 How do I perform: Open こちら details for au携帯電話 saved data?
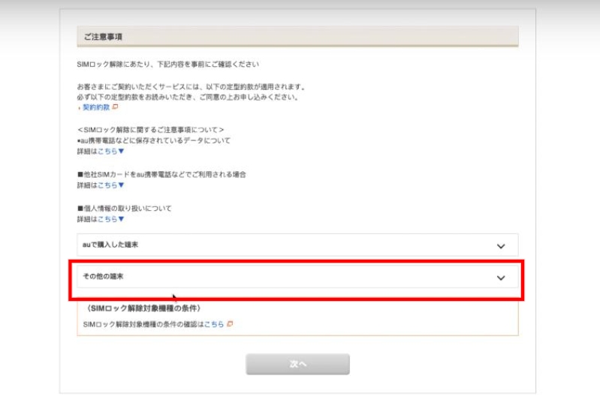(x=107, y=152)
